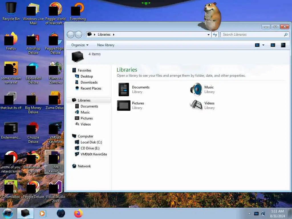292x219 pixels.
Task: Select Libraries in navigation pane
Action: [x=89, y=100]
